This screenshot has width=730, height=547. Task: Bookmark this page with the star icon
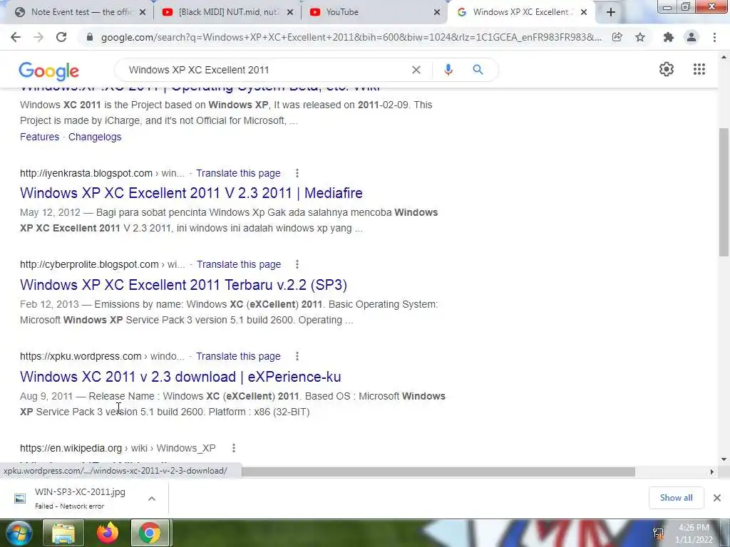pyautogui.click(x=641, y=37)
